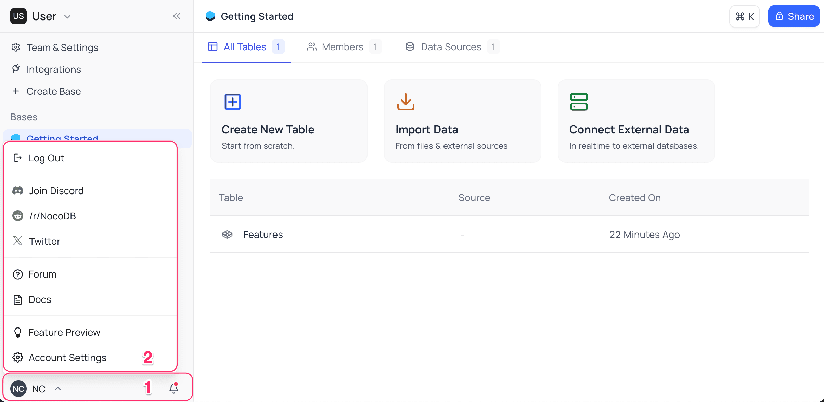
Task: Switch to the Data Sources tab
Action: pyautogui.click(x=451, y=47)
